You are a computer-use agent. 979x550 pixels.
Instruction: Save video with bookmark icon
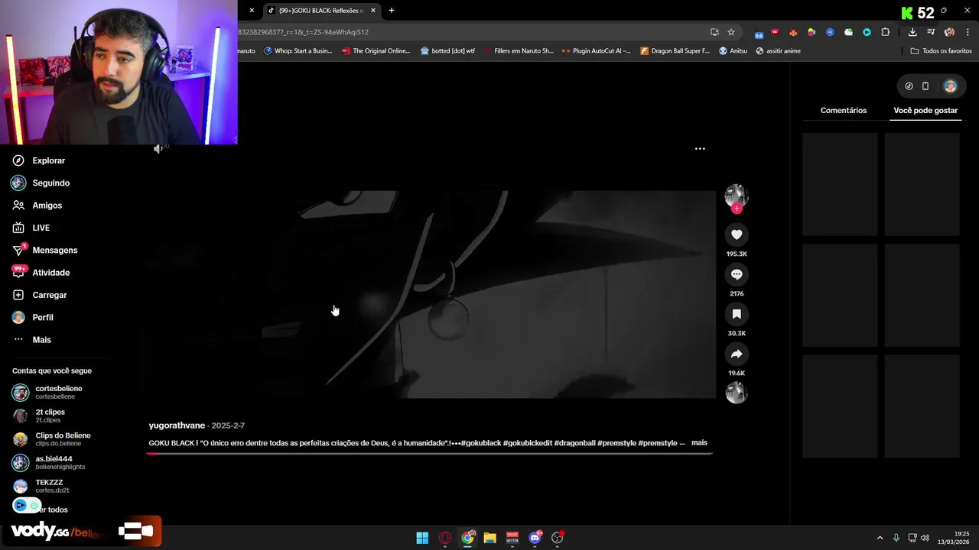[x=737, y=314]
